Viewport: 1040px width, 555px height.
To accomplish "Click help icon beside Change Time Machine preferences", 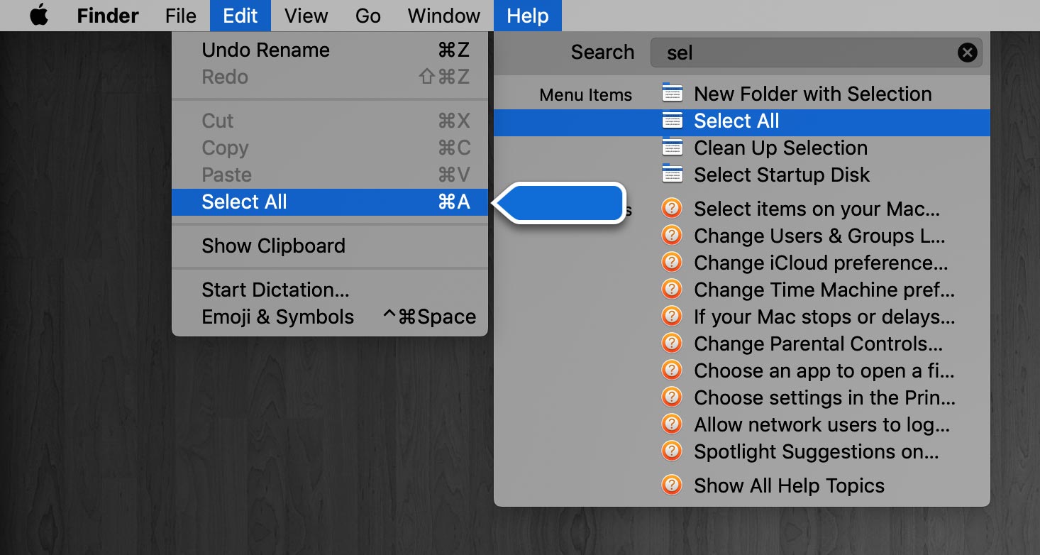I will (671, 290).
